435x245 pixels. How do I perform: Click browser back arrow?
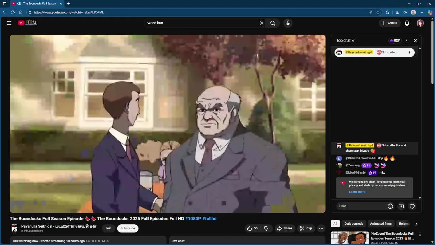tap(4, 12)
